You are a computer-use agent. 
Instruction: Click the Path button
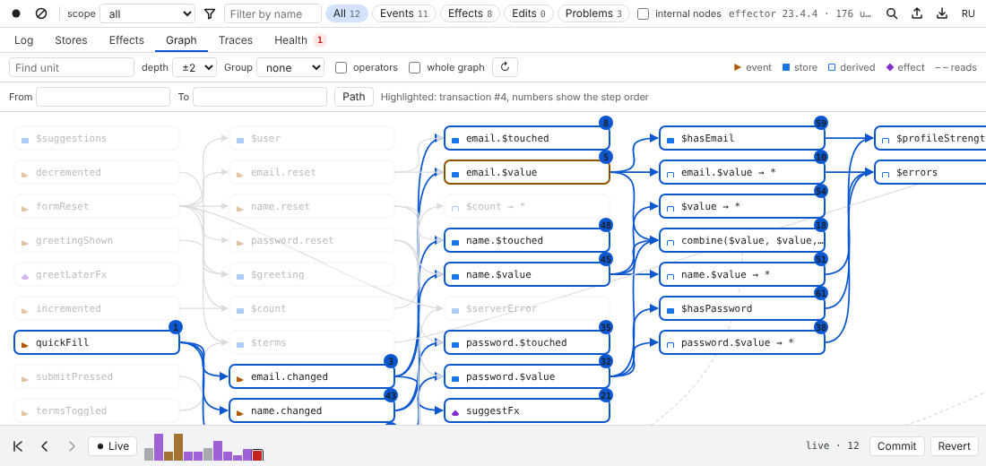(x=354, y=97)
